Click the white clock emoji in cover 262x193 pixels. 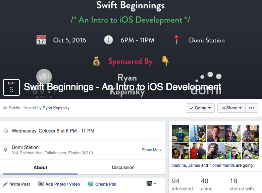(x=108, y=40)
